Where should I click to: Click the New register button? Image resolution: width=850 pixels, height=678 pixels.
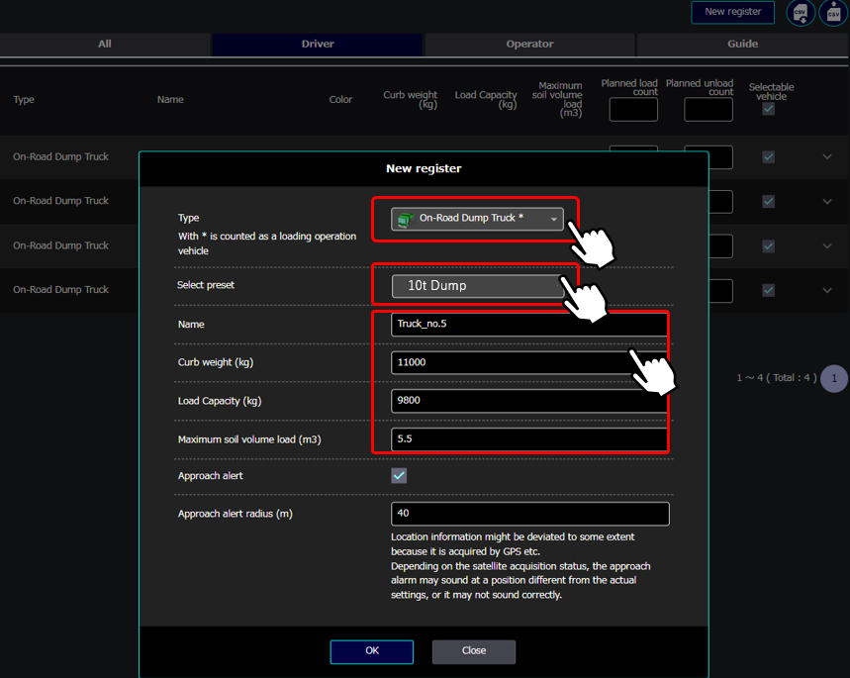[732, 12]
